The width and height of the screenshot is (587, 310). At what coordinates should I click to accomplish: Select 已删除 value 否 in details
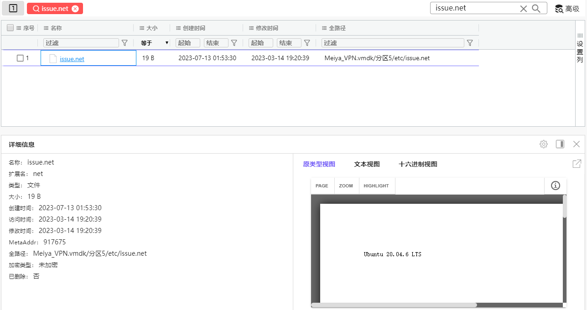coord(36,276)
